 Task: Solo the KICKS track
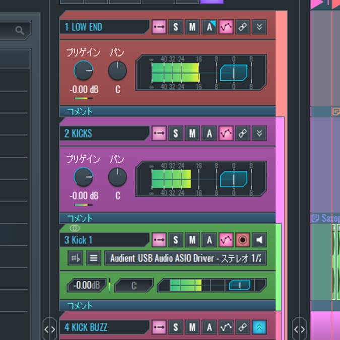point(176,133)
